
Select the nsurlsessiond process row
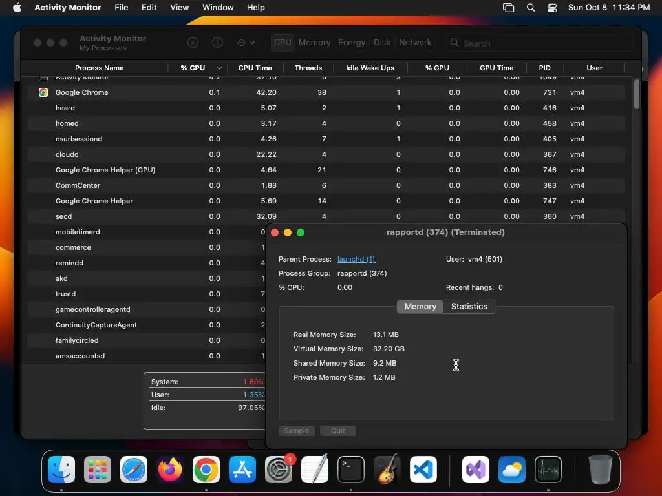coord(326,139)
